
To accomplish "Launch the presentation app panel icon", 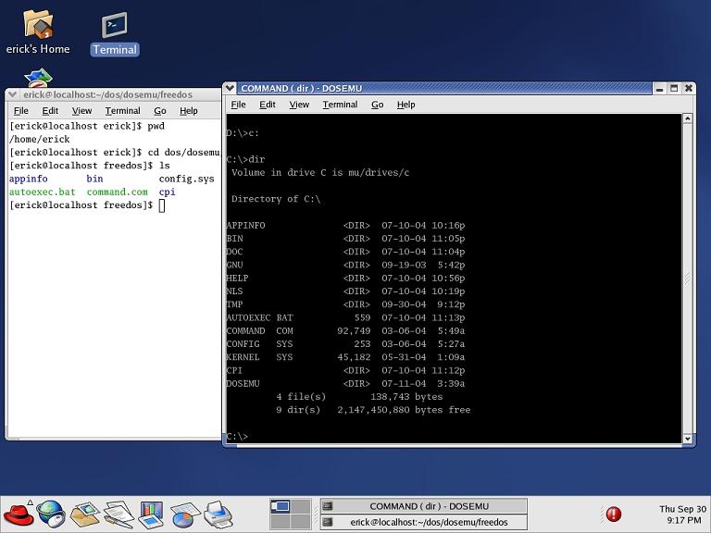I will pyautogui.click(x=151, y=514).
